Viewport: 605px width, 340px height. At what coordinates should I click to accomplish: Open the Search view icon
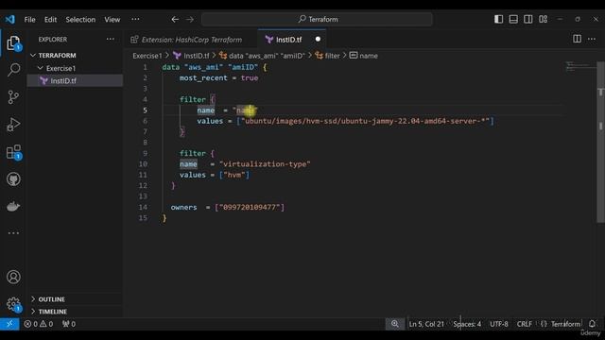point(13,70)
